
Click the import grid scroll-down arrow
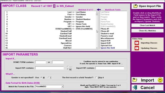point(97,48)
